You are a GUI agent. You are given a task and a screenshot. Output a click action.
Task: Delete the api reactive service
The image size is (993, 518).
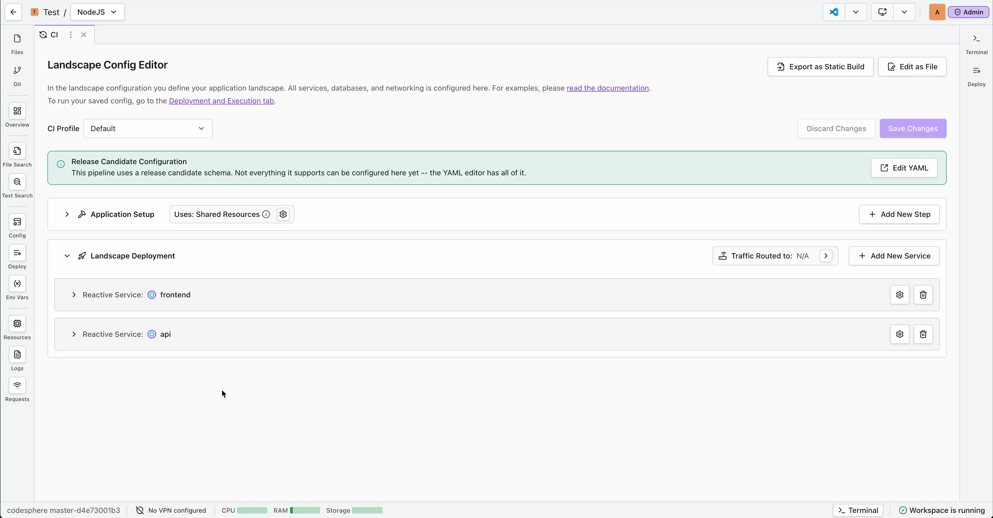point(923,334)
